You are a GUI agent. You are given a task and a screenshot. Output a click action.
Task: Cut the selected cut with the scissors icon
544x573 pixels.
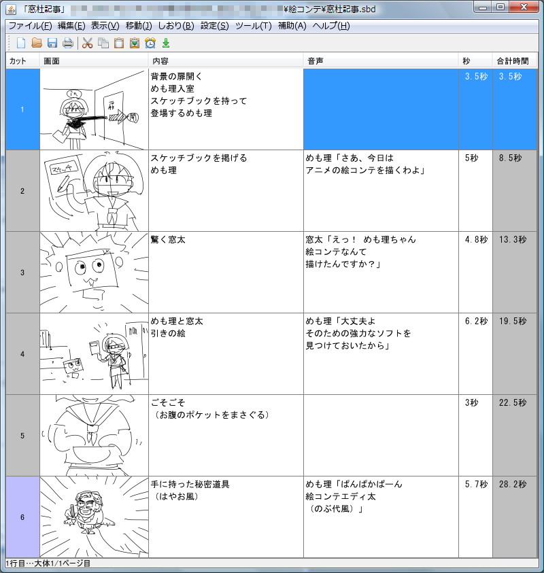pos(86,42)
